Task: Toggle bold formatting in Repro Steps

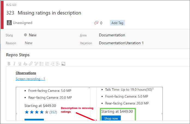Action: point(9,64)
